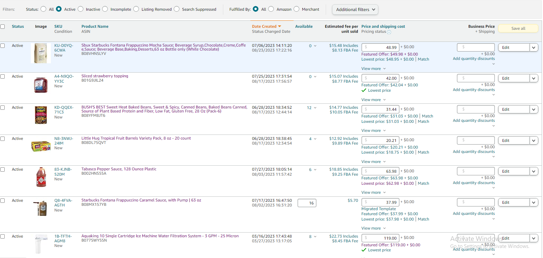Viewport: 543px width, 258px height.
Task: Click Edit for the Tabasco Pepper Sauce row
Action: click(x=514, y=171)
